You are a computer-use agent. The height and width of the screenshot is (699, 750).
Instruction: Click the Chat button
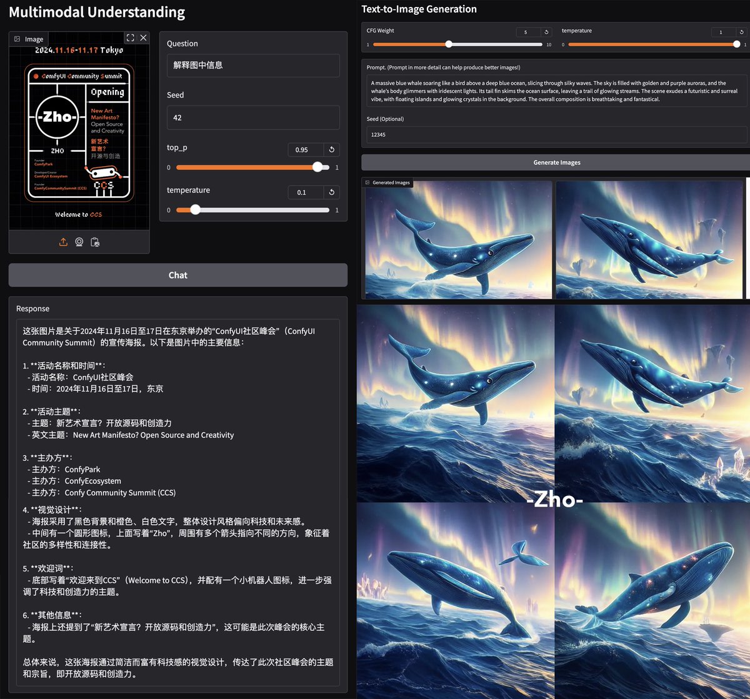click(x=178, y=275)
